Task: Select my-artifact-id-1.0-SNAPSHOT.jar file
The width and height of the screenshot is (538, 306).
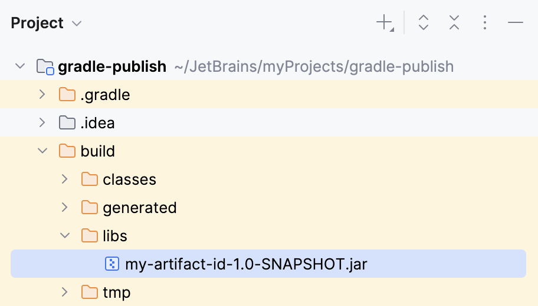Action: tap(246, 264)
